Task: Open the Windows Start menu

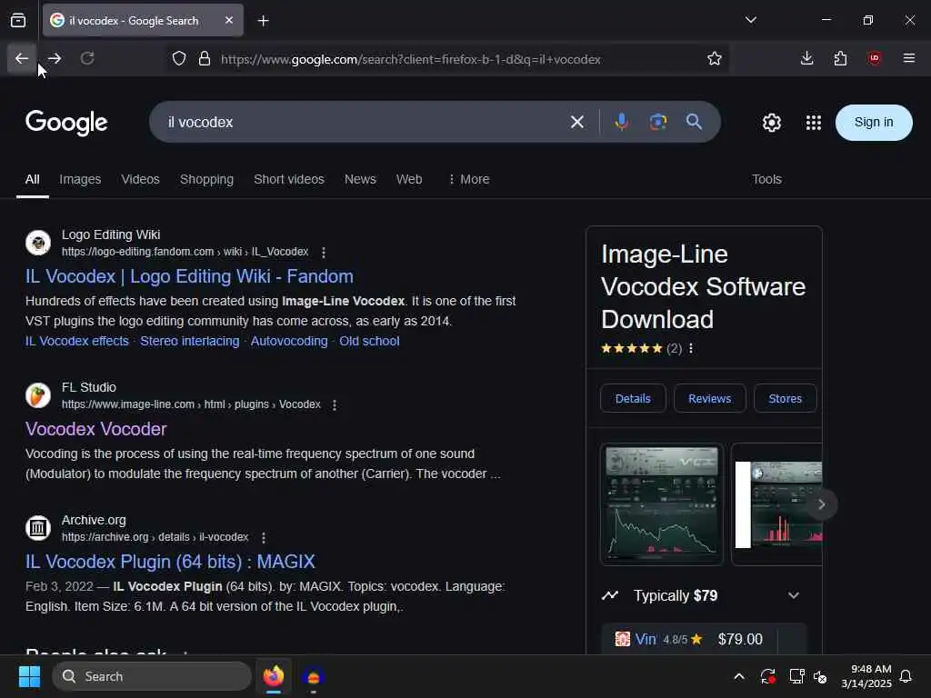Action: coord(29,676)
